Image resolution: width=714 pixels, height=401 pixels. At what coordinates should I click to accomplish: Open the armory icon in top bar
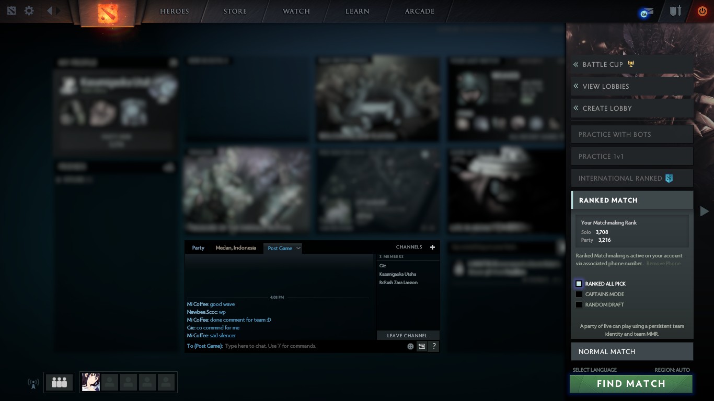pyautogui.click(x=676, y=11)
